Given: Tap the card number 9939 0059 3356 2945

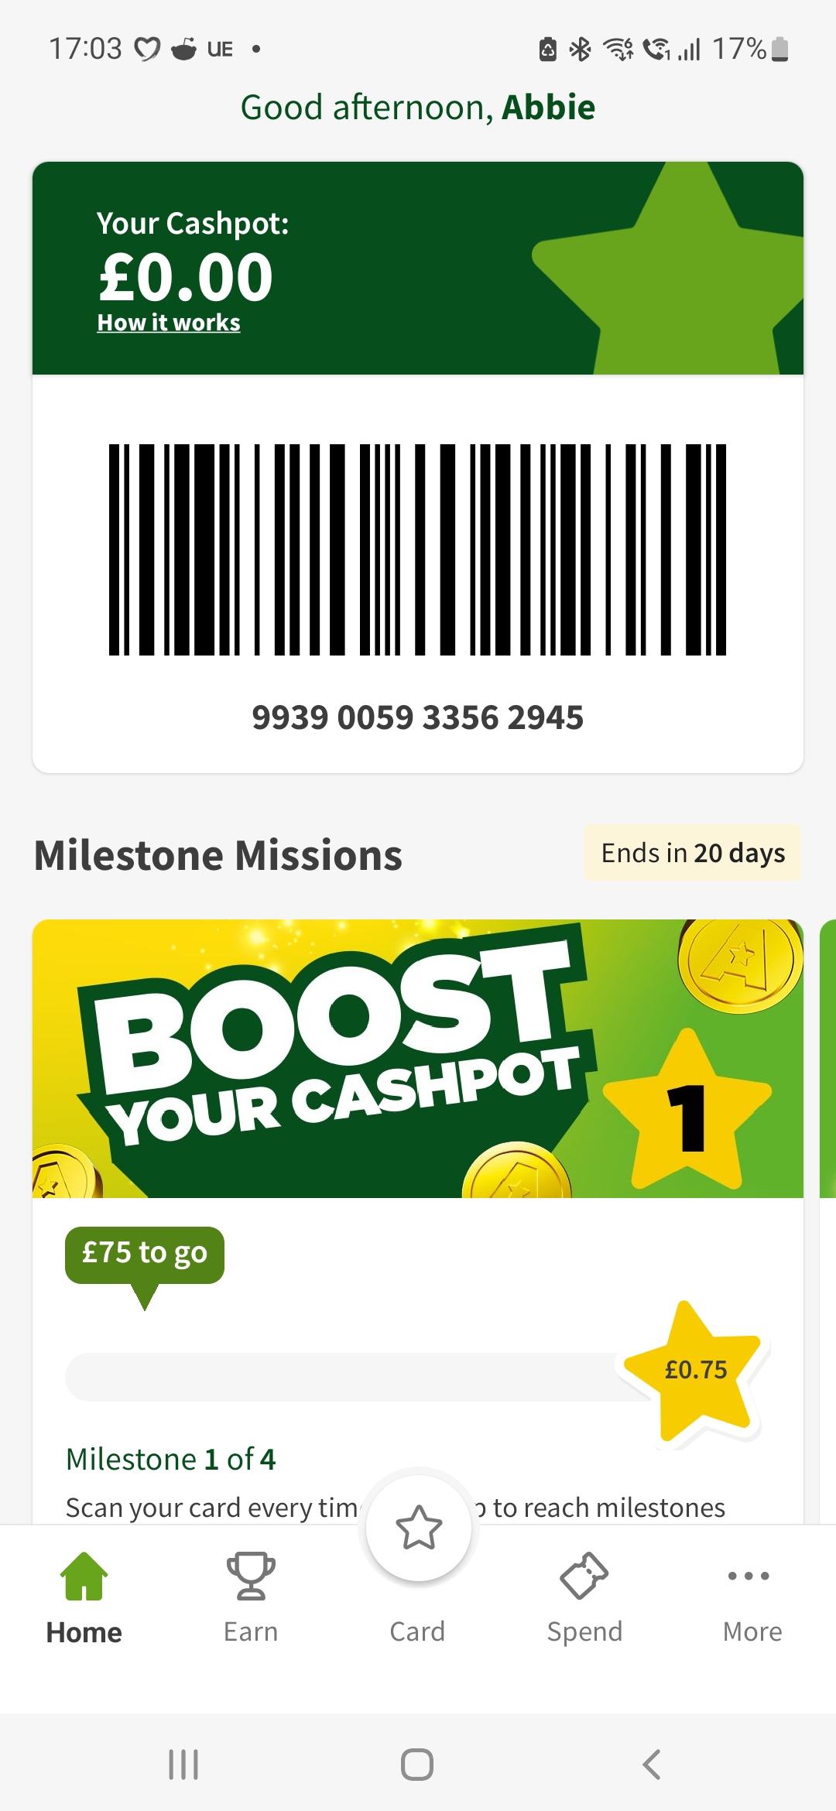Looking at the screenshot, I should 418,717.
